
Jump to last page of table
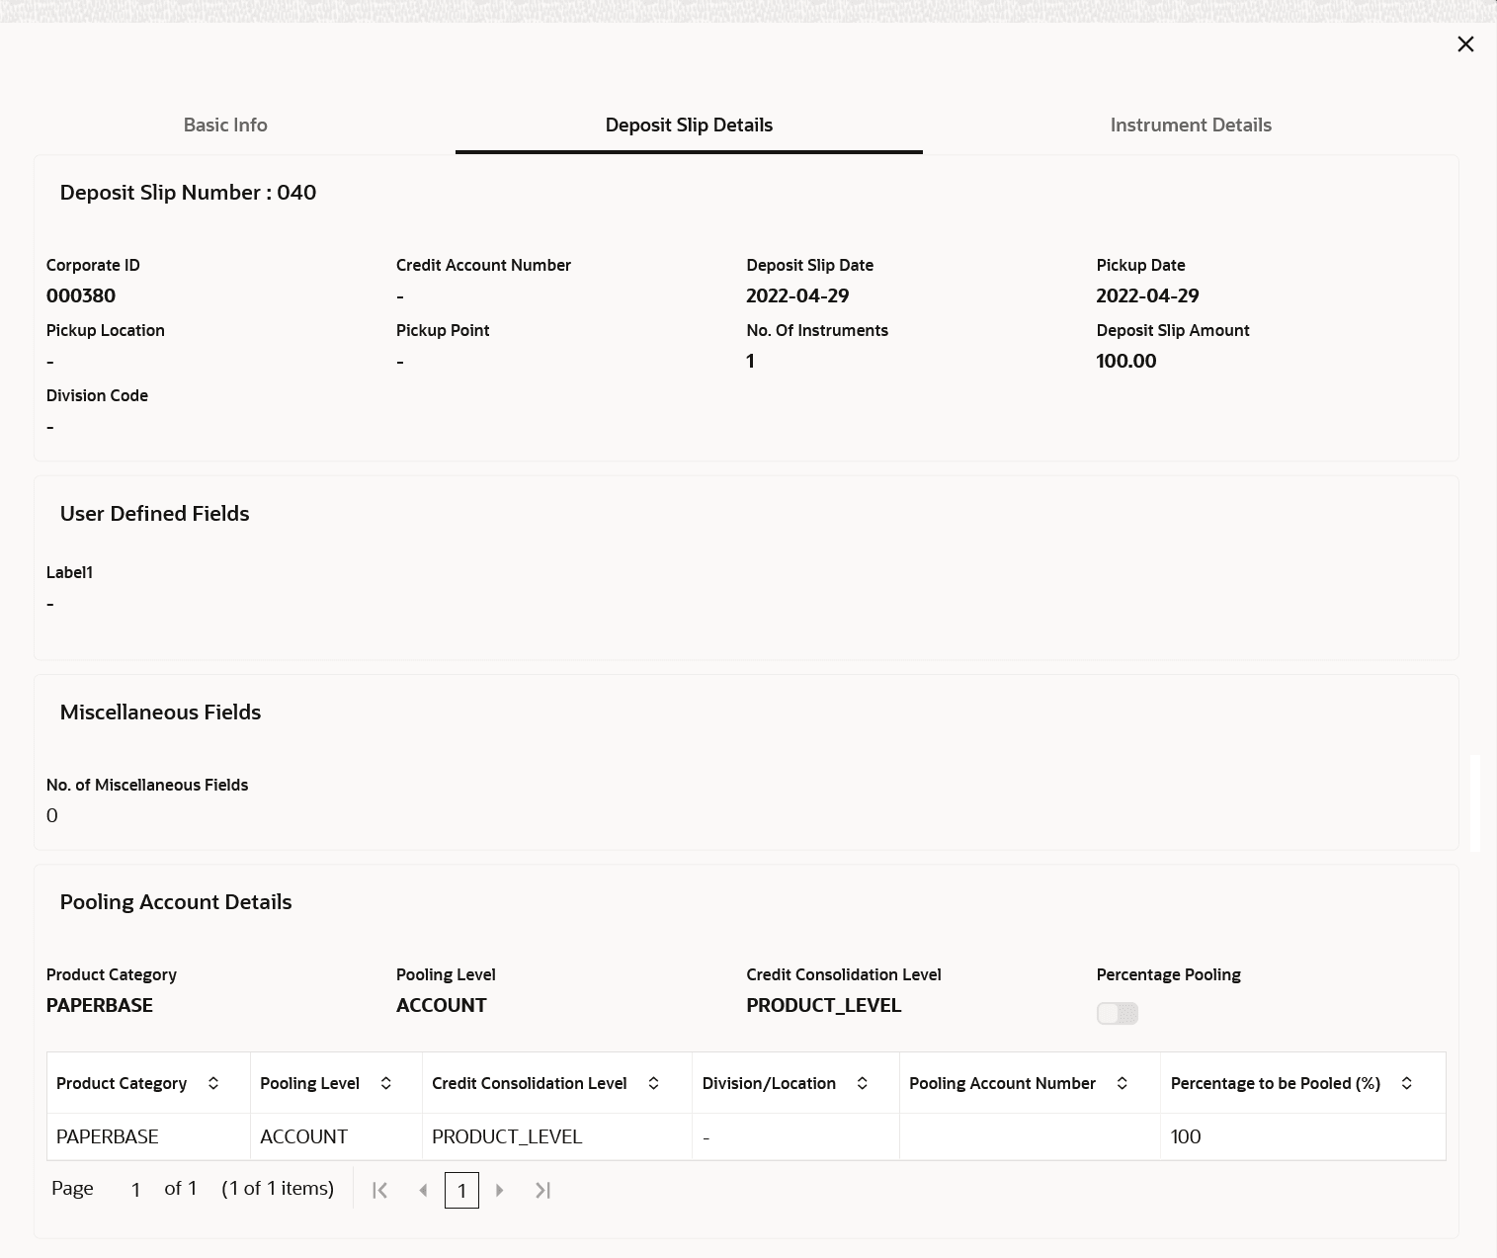pos(542,1191)
